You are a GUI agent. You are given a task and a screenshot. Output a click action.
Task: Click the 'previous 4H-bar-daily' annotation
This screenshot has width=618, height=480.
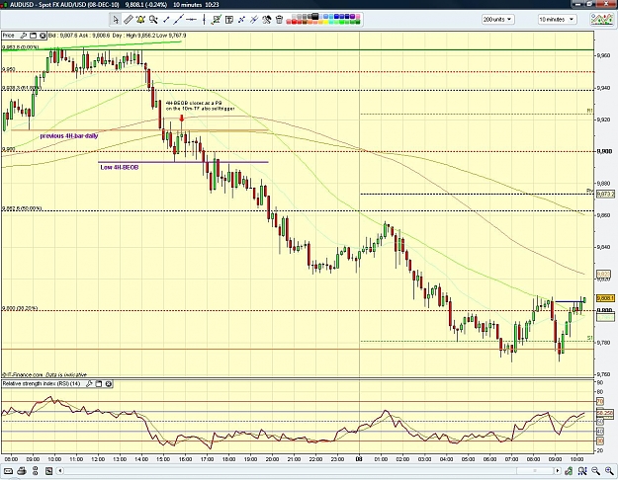tap(69, 136)
